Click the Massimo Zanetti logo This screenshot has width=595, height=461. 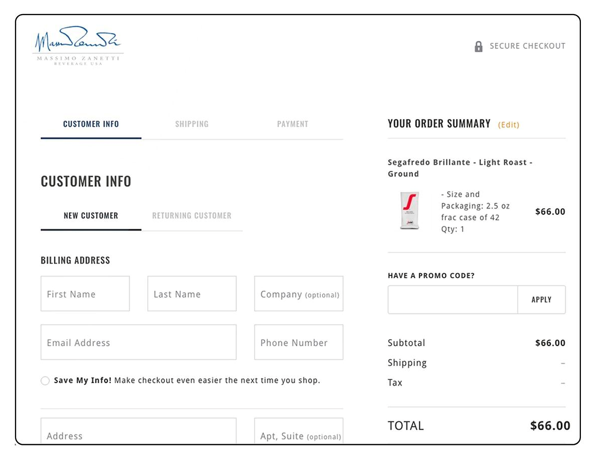tap(78, 45)
